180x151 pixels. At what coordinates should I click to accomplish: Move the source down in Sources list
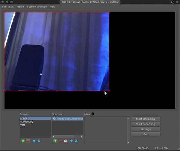tap(76, 141)
